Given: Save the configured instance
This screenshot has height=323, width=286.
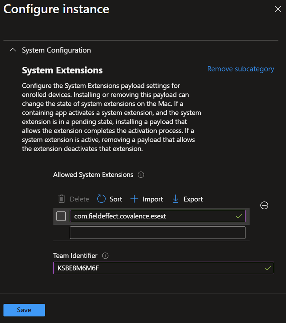Looking at the screenshot, I should point(24,310).
